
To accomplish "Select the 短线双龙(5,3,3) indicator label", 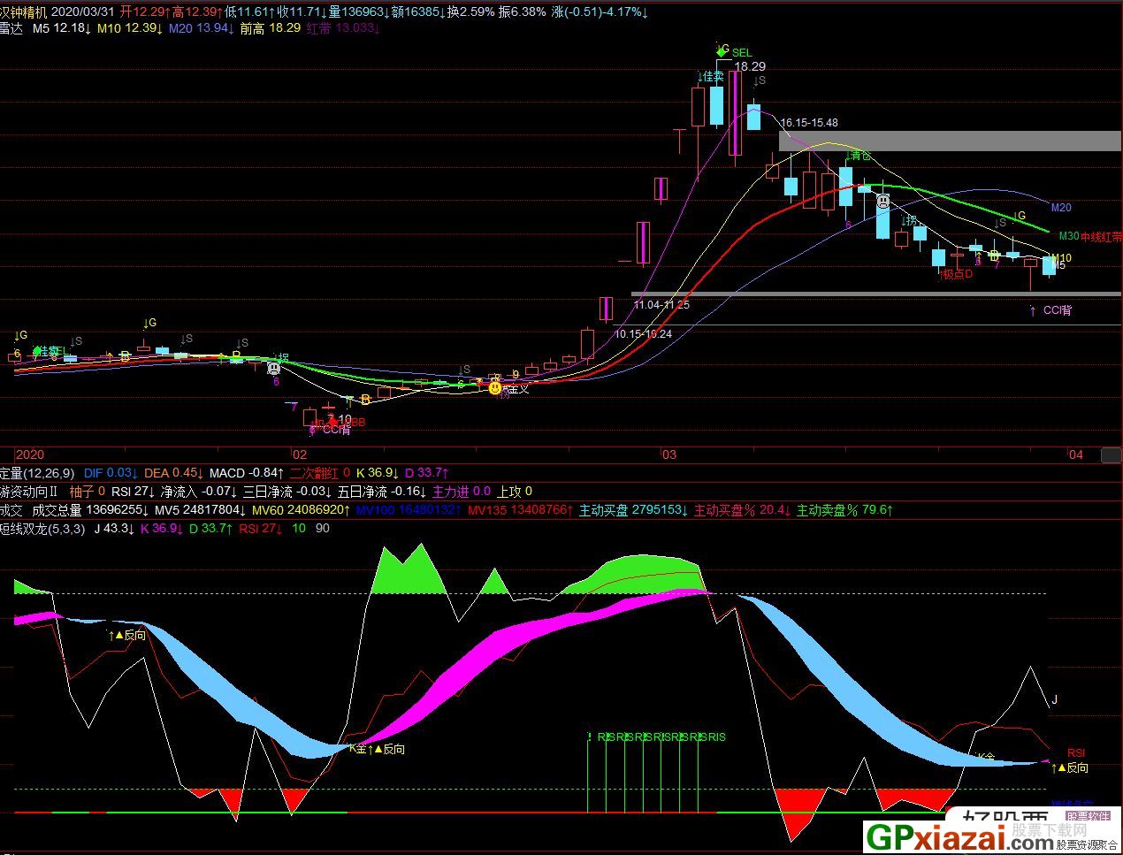I will tap(42, 529).
